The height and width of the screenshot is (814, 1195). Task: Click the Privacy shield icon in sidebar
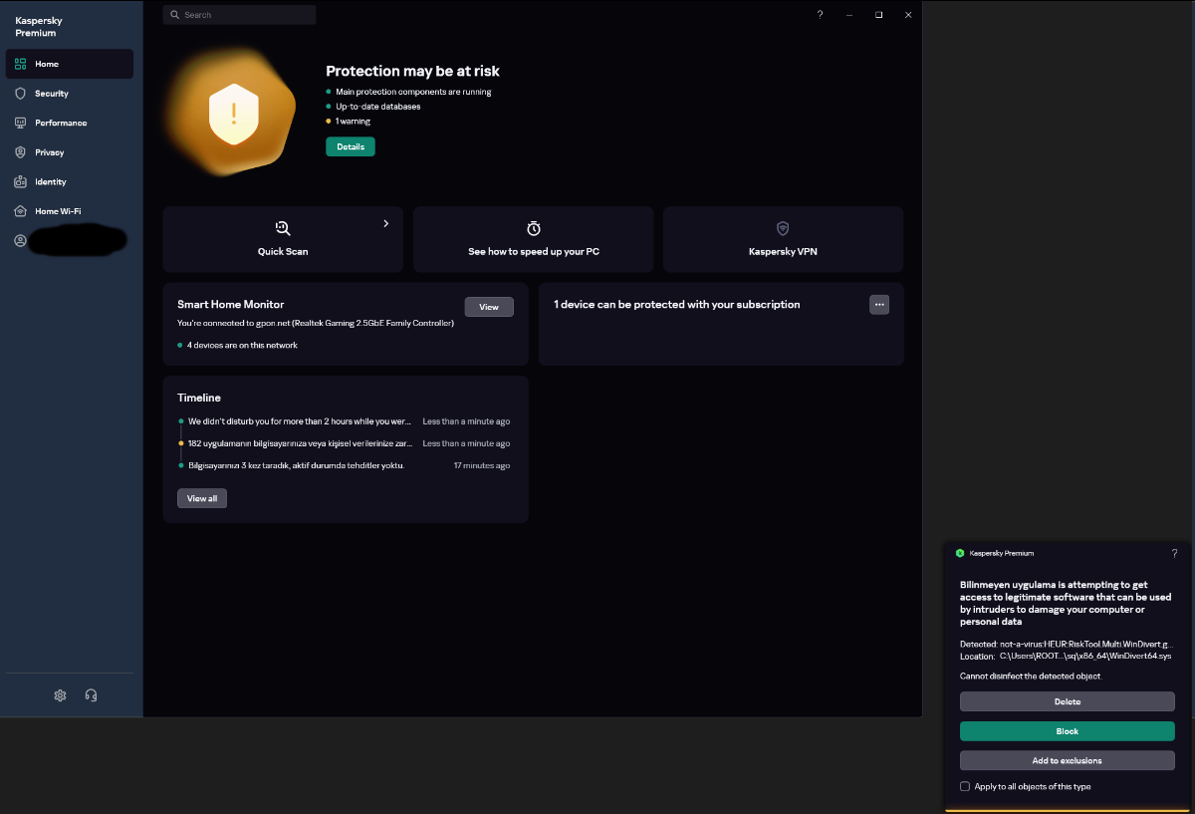pos(20,152)
